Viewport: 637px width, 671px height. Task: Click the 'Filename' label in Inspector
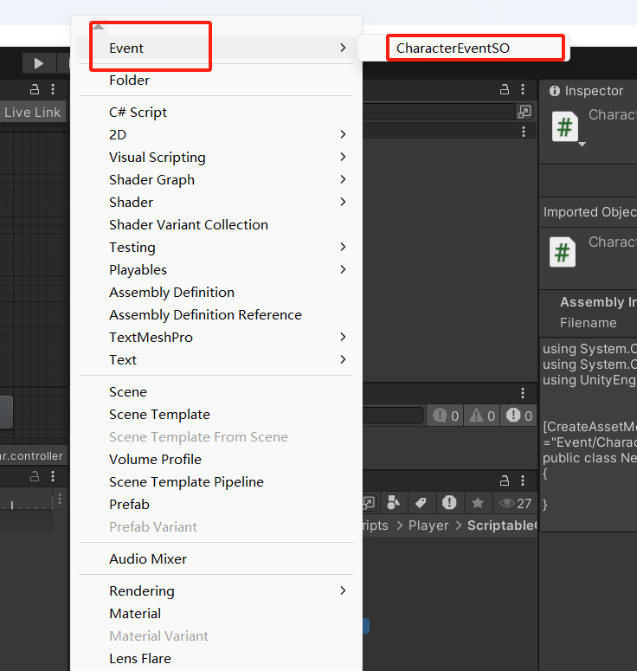589,323
